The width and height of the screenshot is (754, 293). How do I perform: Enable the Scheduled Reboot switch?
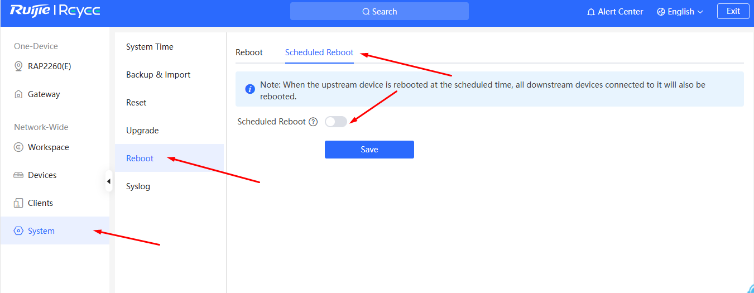pos(336,122)
